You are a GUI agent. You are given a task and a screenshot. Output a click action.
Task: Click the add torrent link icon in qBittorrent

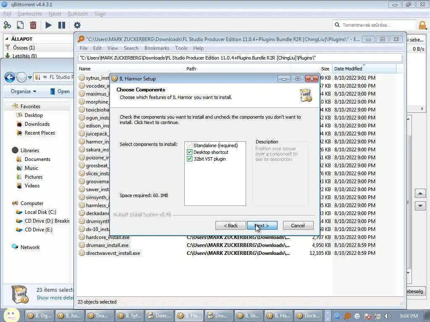tap(7, 25)
